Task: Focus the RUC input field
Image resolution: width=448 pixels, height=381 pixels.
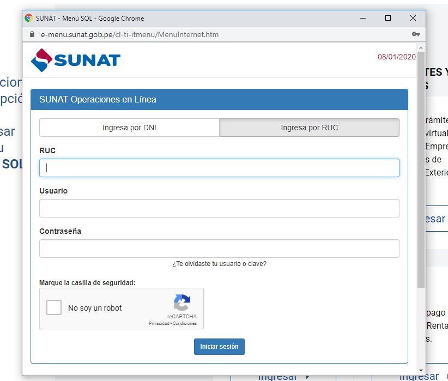Action: click(219, 168)
